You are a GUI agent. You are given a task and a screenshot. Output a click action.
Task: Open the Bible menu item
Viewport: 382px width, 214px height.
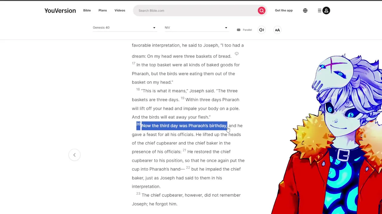[87, 10]
